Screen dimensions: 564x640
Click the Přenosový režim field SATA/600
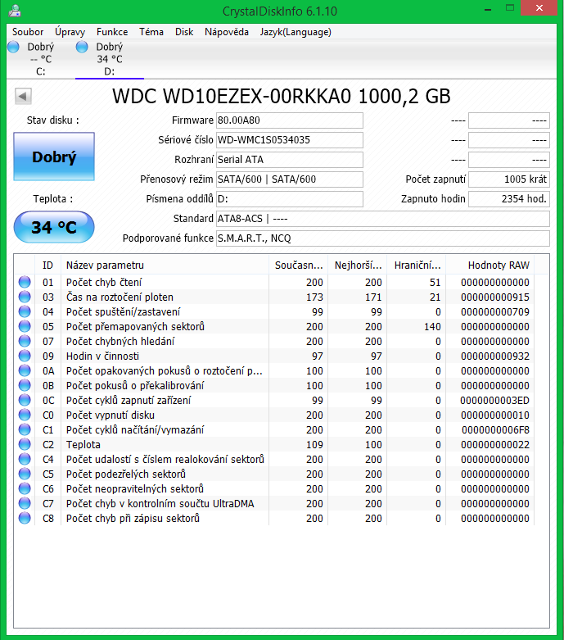click(x=290, y=179)
